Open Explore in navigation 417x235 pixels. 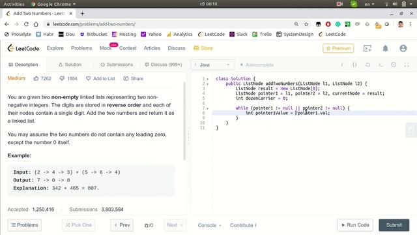(55, 48)
